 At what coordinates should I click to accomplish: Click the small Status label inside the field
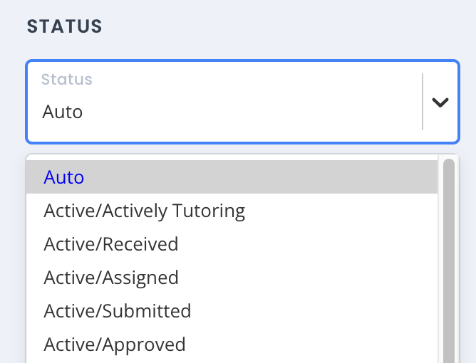67,79
